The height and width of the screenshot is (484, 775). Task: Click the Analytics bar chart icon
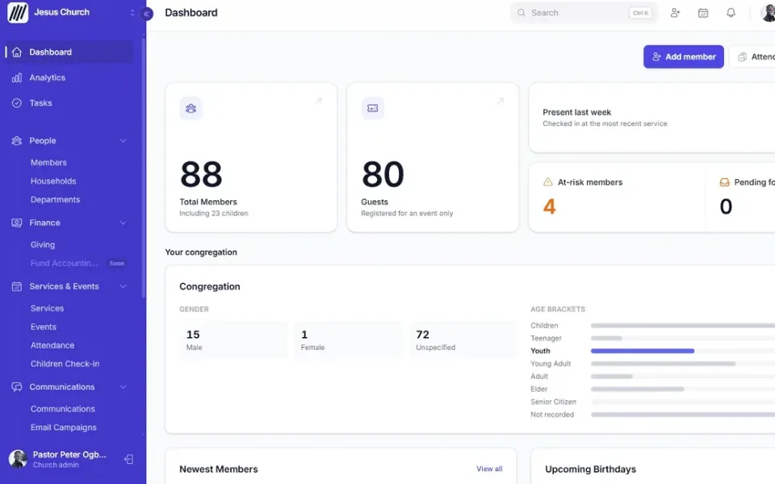pyautogui.click(x=17, y=77)
